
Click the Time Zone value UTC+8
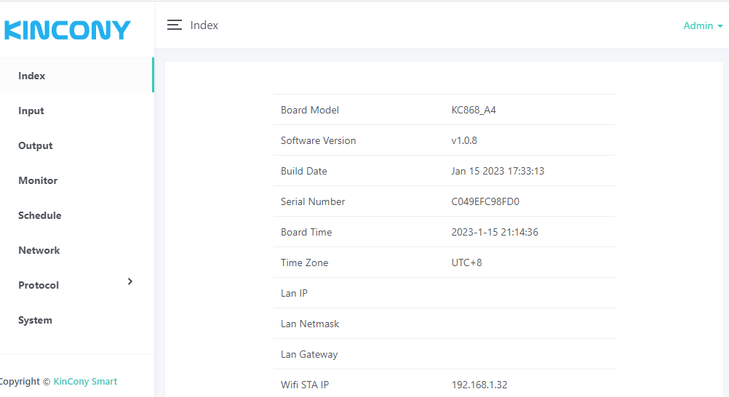coord(466,262)
